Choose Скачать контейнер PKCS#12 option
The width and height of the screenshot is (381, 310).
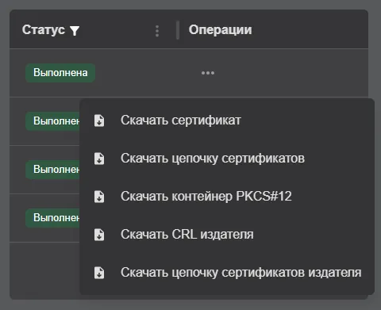227,197
